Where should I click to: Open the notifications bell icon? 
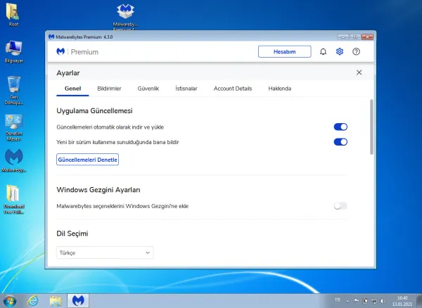[323, 51]
